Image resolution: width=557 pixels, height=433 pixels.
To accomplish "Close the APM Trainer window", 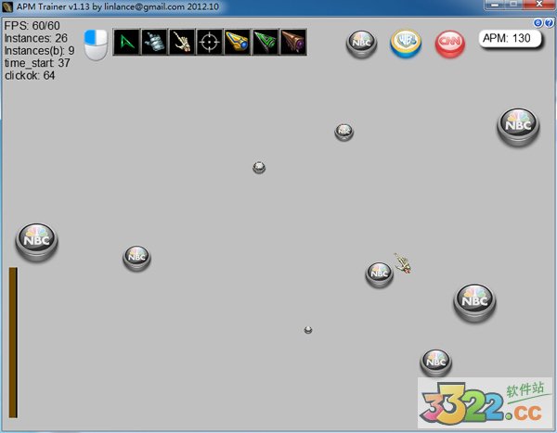I will click(x=538, y=5).
